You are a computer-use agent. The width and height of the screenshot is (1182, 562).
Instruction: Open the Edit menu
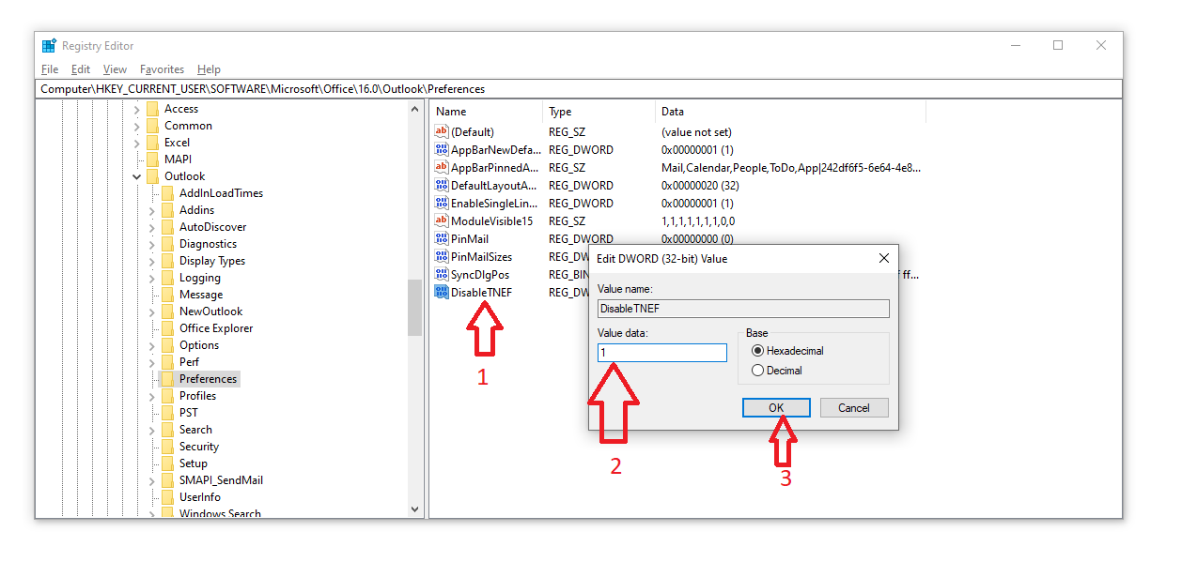tap(81, 69)
